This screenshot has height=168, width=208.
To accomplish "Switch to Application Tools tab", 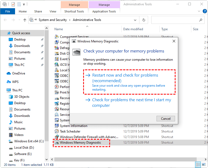I will click(x=104, y=11).
